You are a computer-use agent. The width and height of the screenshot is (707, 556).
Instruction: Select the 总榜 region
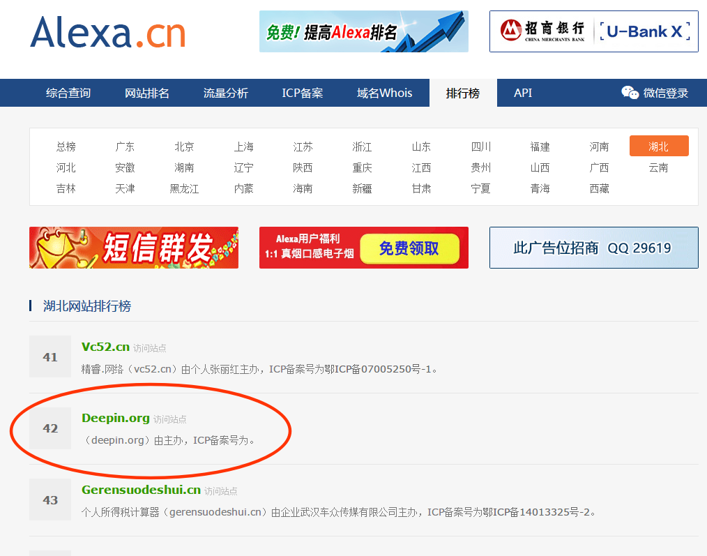[66, 146]
